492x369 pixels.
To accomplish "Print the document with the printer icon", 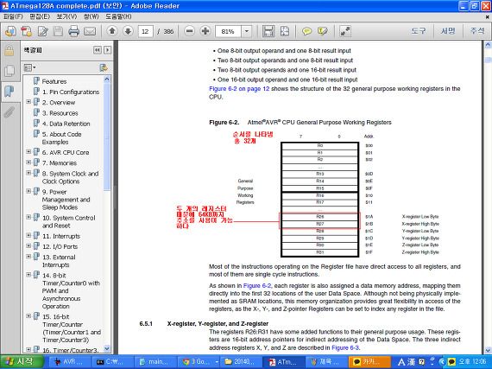I will tap(73, 31).
